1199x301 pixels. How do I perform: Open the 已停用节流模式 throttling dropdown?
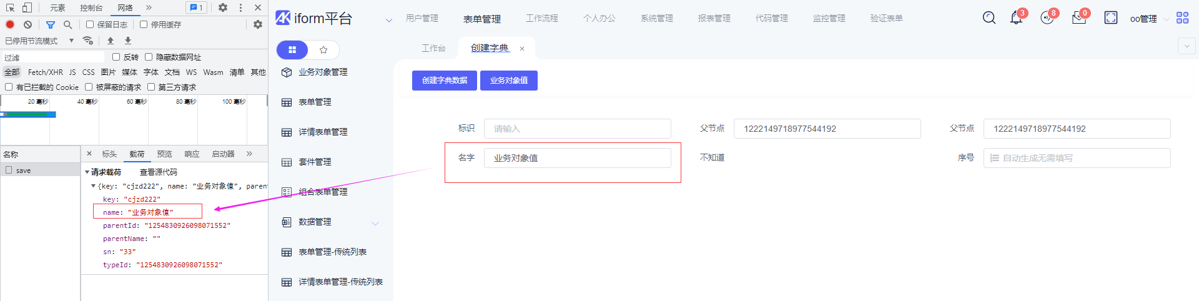click(x=39, y=41)
